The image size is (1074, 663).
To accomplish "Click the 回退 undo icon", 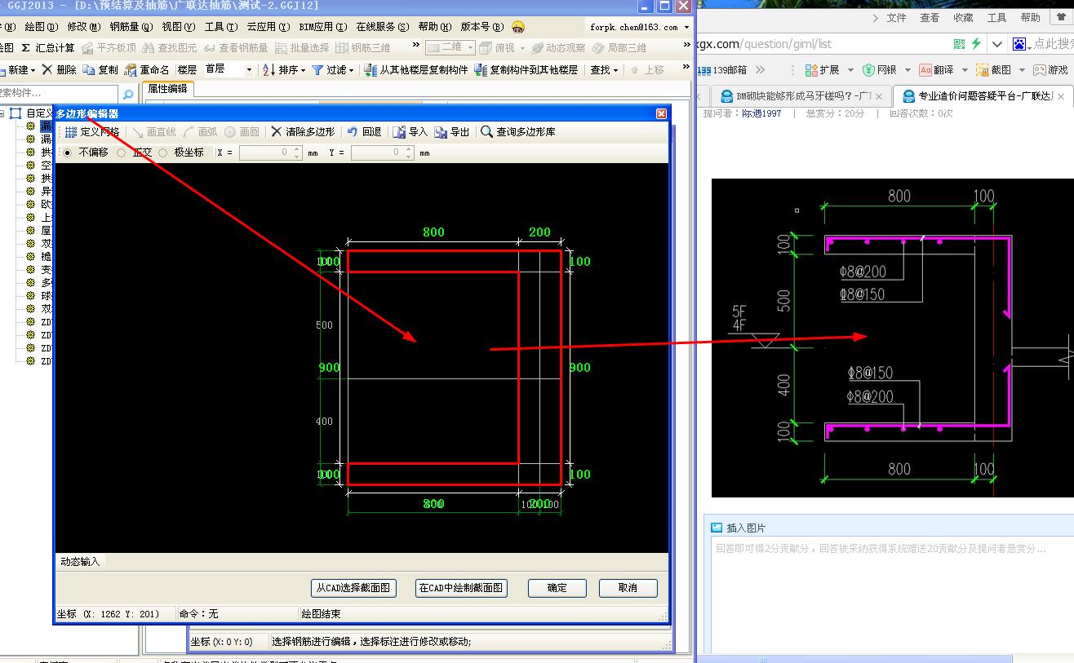I will coord(352,132).
